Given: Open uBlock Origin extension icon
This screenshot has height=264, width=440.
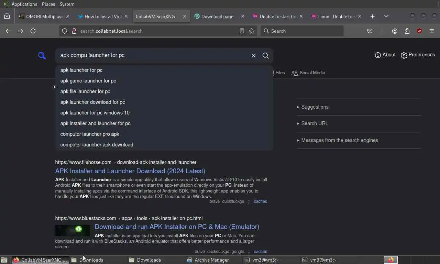Looking at the screenshot, I should click(x=419, y=31).
